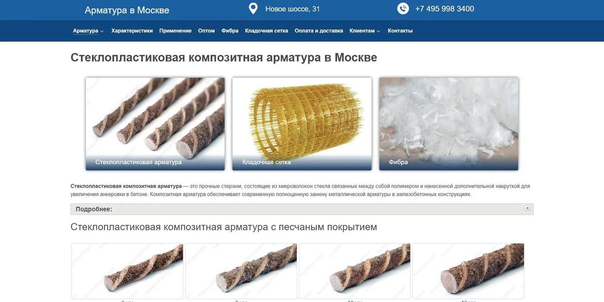This screenshot has width=604, height=302.
Task: Select the Оптом menu item
Action: 206,31
